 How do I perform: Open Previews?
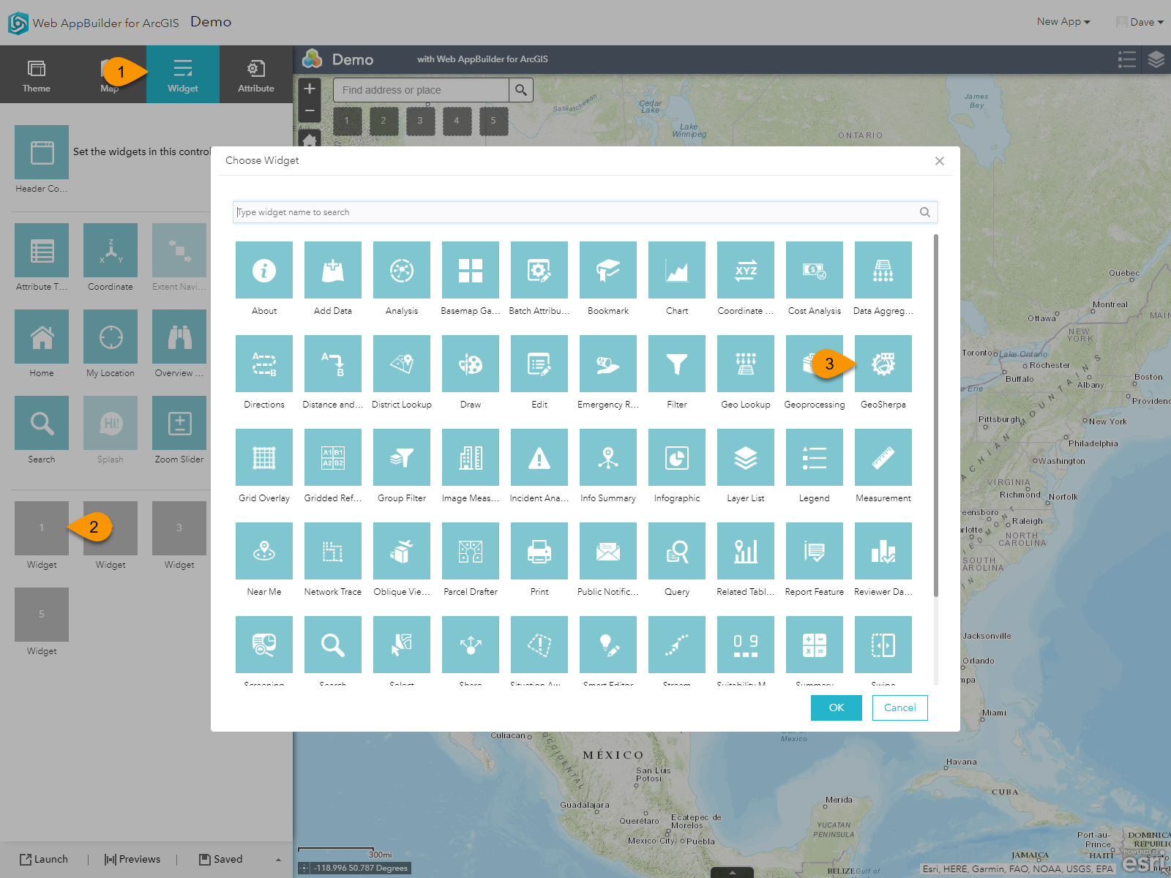(x=132, y=860)
